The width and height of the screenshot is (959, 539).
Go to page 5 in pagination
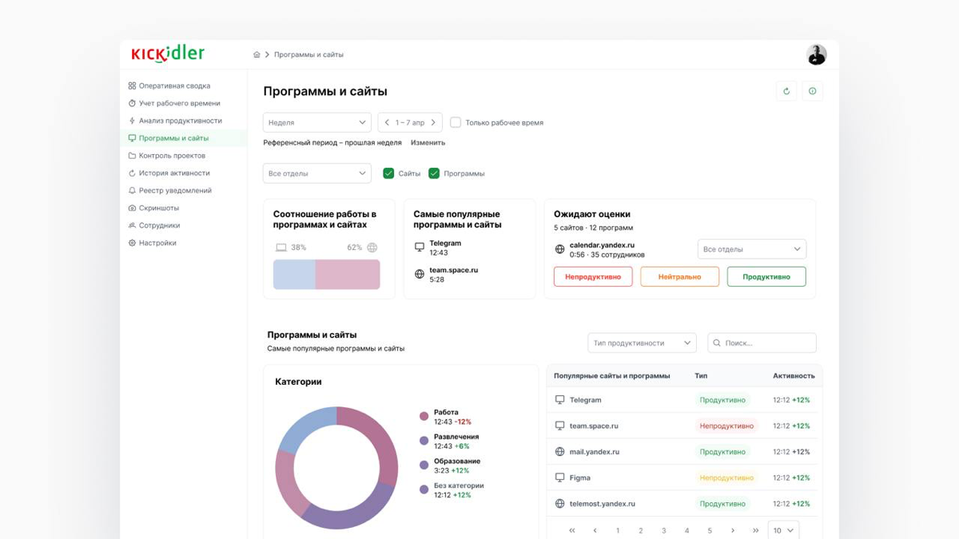tap(710, 530)
